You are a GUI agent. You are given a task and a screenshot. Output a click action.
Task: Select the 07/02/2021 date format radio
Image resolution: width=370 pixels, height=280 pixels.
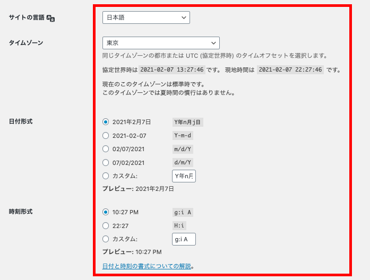[x=106, y=162]
